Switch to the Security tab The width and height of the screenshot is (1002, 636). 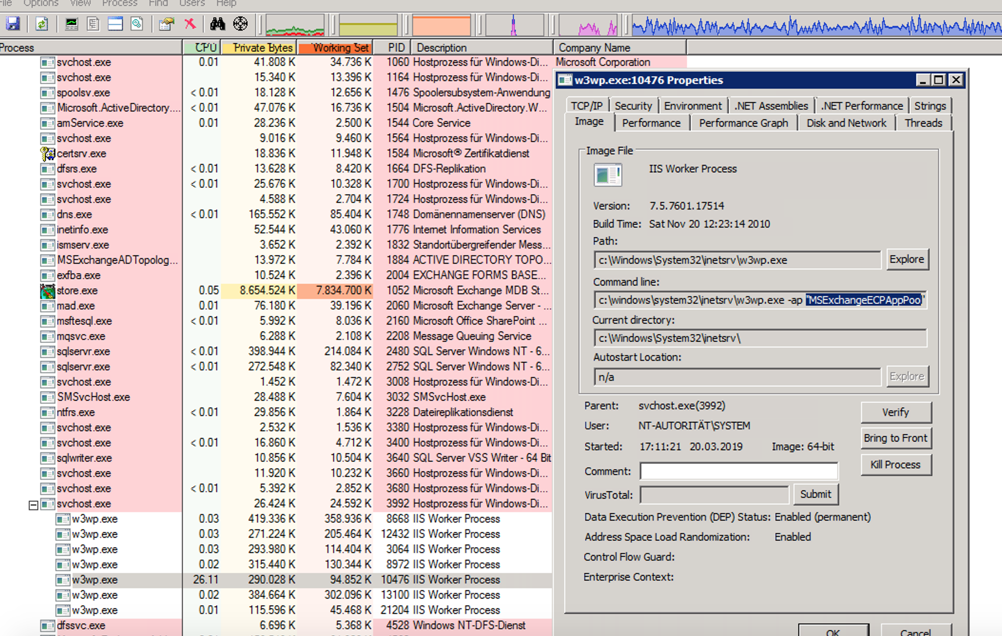[x=633, y=106]
